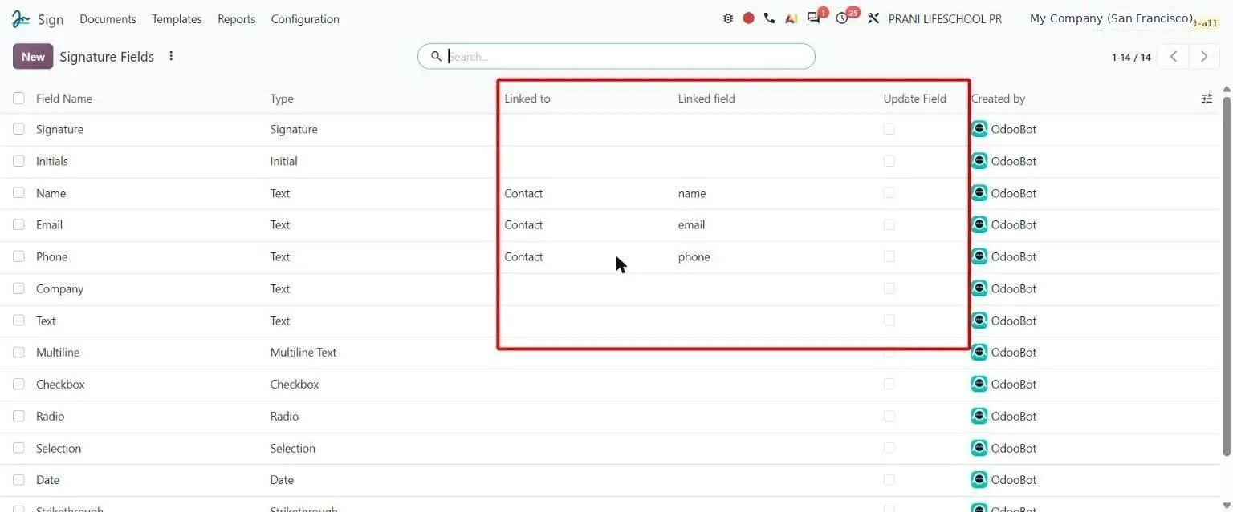
Task: Click OdooBot avatar in Initials row
Action: [x=979, y=161]
